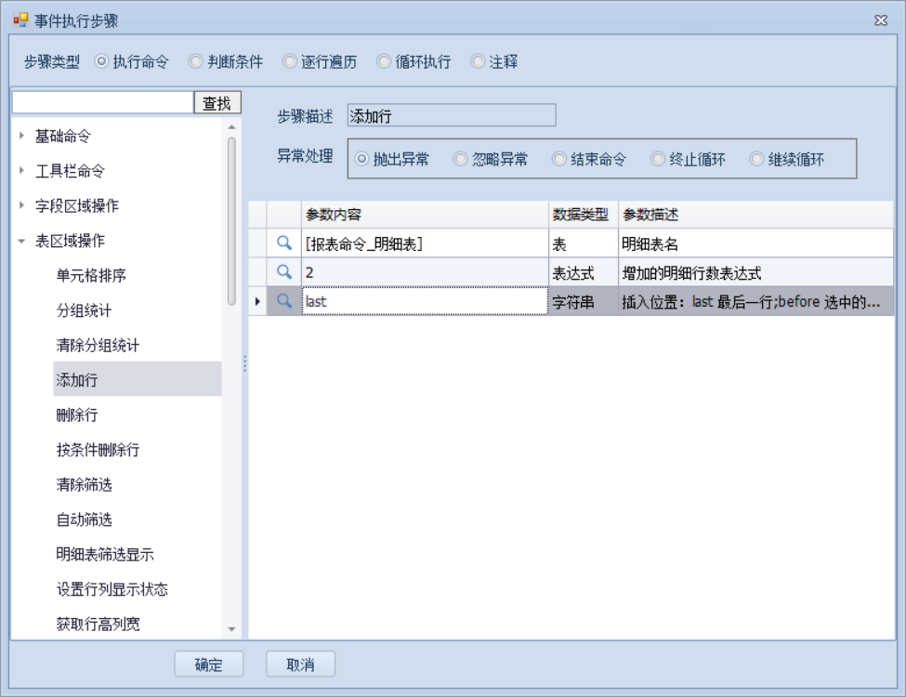The height and width of the screenshot is (697, 906).
Task: Expand the 基础命令 tree node
Action: 21,136
